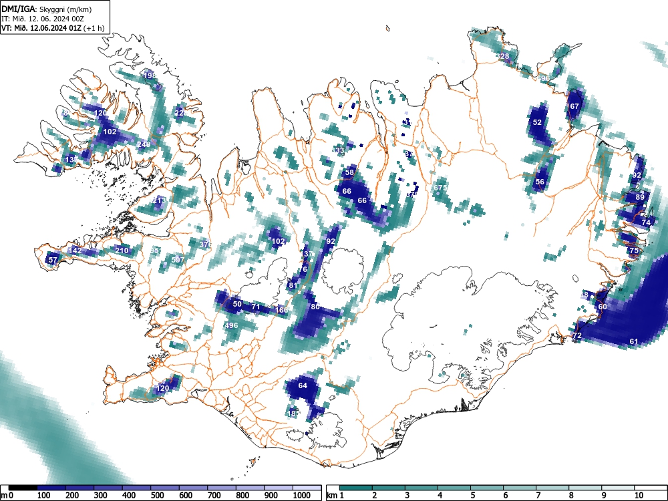668x501 pixels.
Task: Click the navy swatch between 100 and 200 m
Action: coord(51,488)
